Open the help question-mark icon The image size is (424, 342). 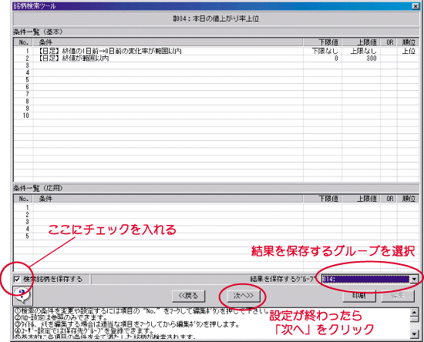tap(22, 296)
